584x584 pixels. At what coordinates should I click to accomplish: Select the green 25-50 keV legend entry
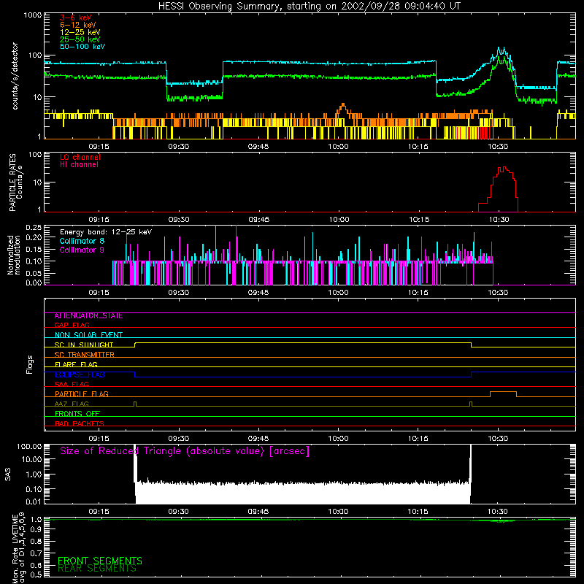click(80, 39)
